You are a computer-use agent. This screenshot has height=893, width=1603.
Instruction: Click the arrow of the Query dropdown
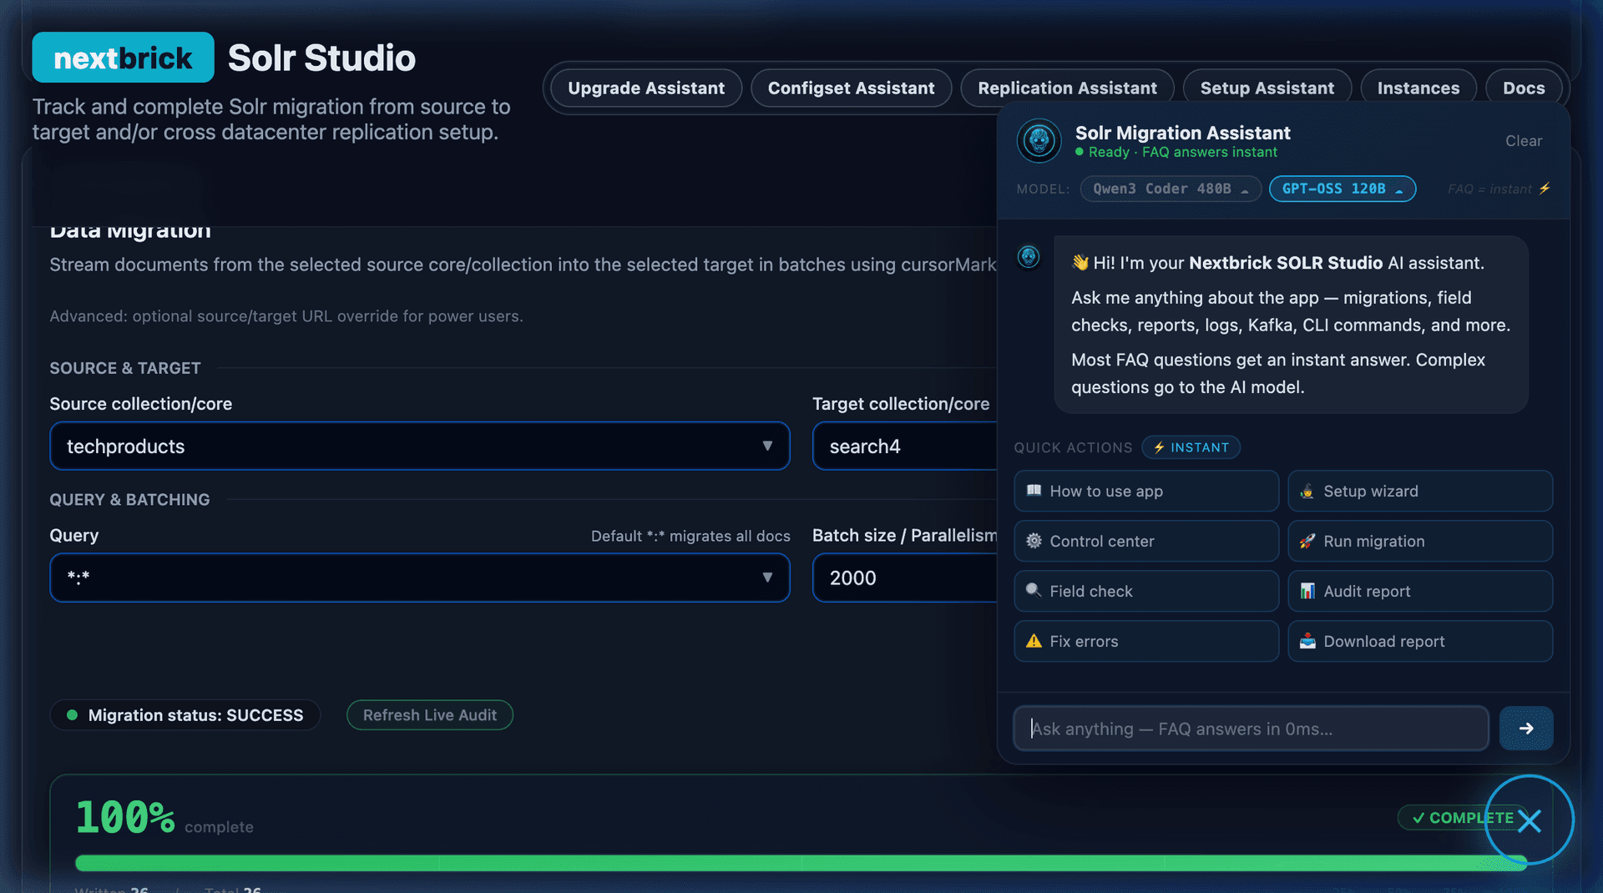(x=767, y=578)
